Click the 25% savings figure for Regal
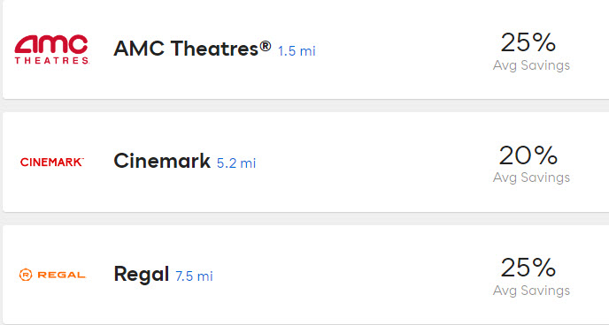 (x=528, y=268)
